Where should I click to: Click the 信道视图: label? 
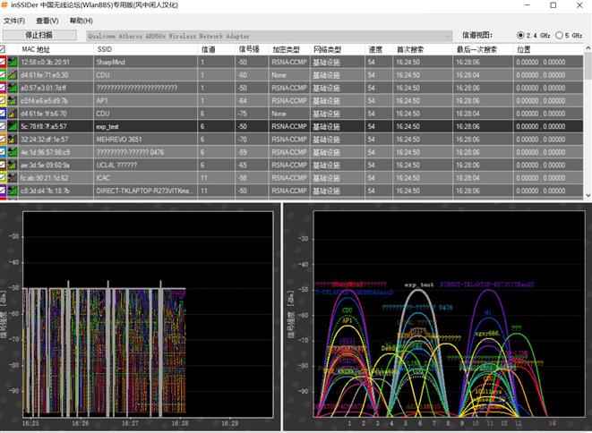[x=477, y=35]
